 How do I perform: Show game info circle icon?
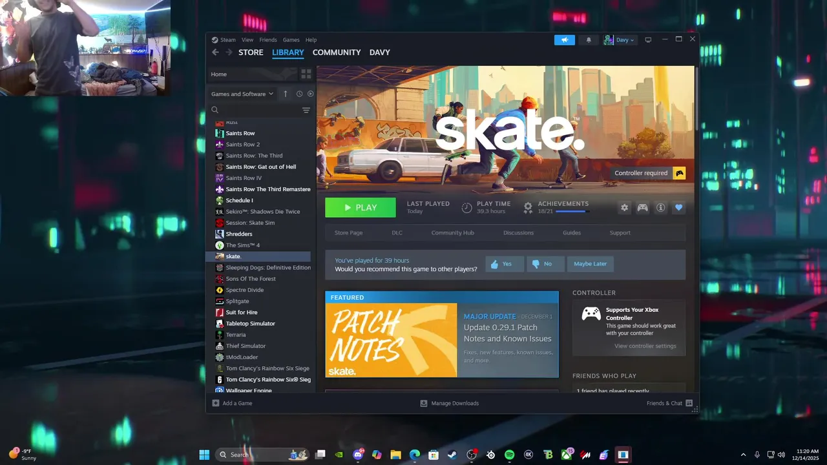point(660,207)
